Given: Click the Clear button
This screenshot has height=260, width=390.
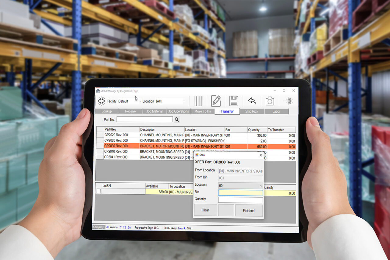Looking at the screenshot, I should point(206,210).
